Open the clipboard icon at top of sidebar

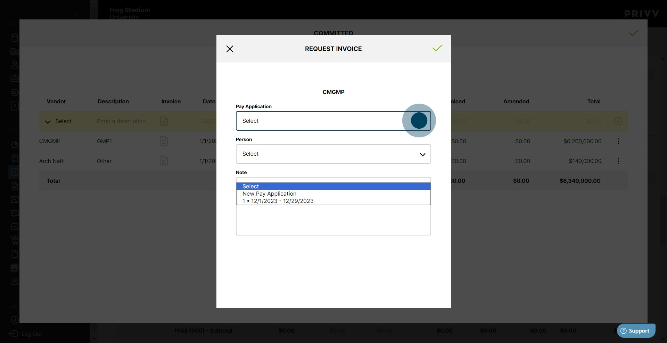(x=14, y=38)
